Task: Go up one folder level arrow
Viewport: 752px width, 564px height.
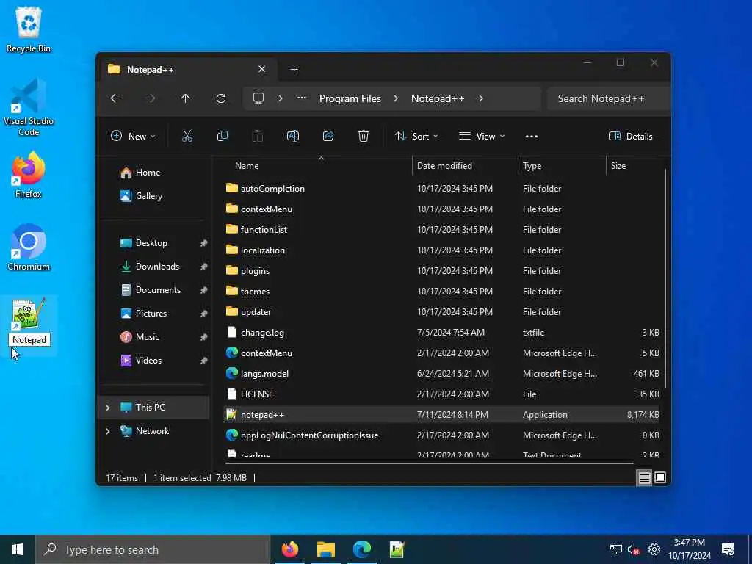Action: tap(186, 98)
